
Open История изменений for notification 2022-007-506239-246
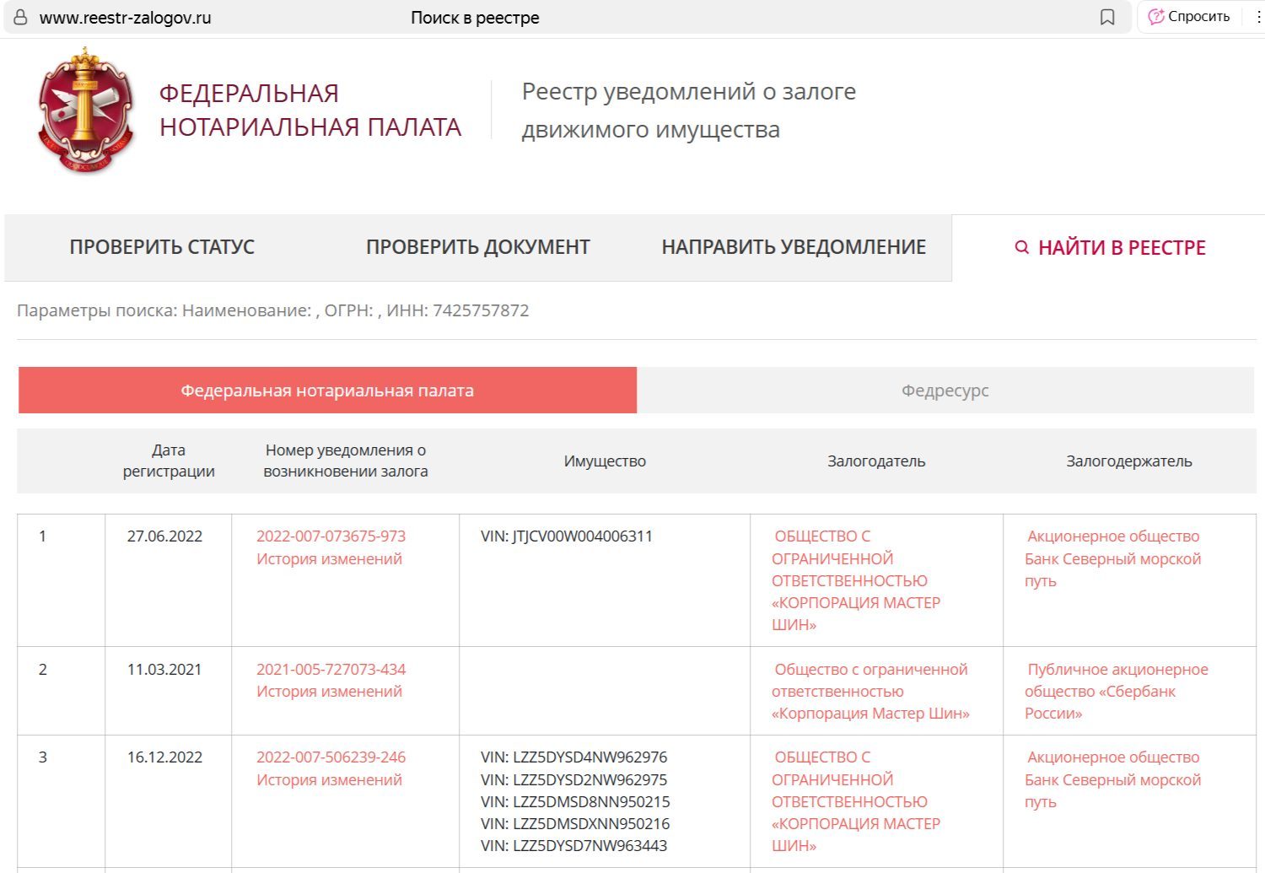[x=329, y=780]
